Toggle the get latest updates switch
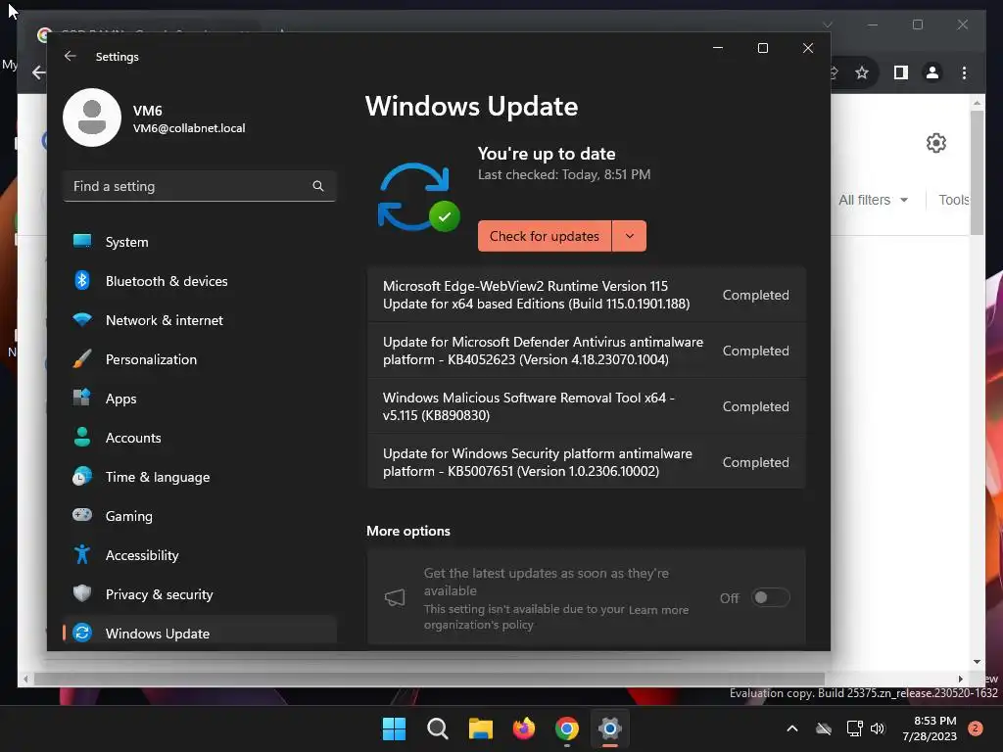 click(x=770, y=597)
